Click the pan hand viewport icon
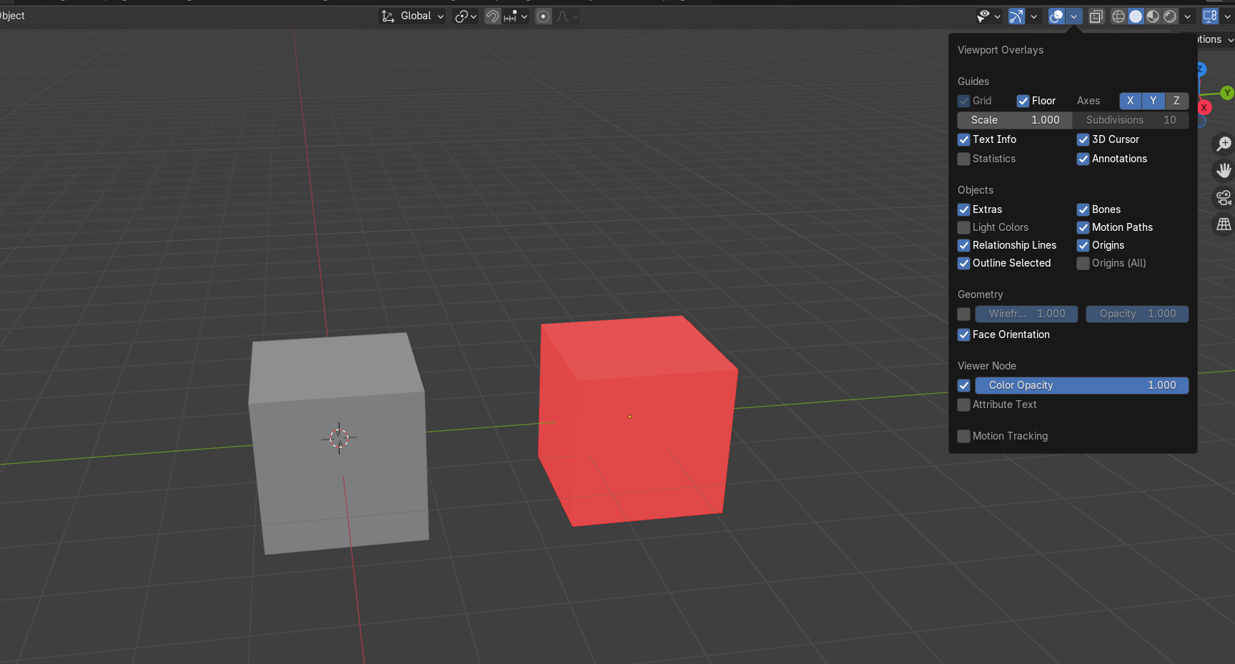Viewport: 1235px width, 664px height. 1224,171
